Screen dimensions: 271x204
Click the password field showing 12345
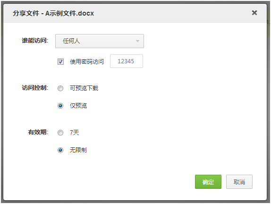click(x=127, y=61)
